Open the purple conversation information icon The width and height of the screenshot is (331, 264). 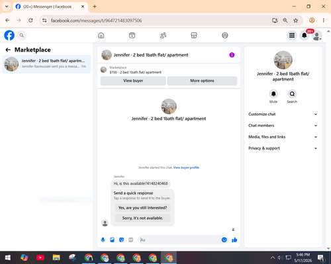(x=232, y=55)
